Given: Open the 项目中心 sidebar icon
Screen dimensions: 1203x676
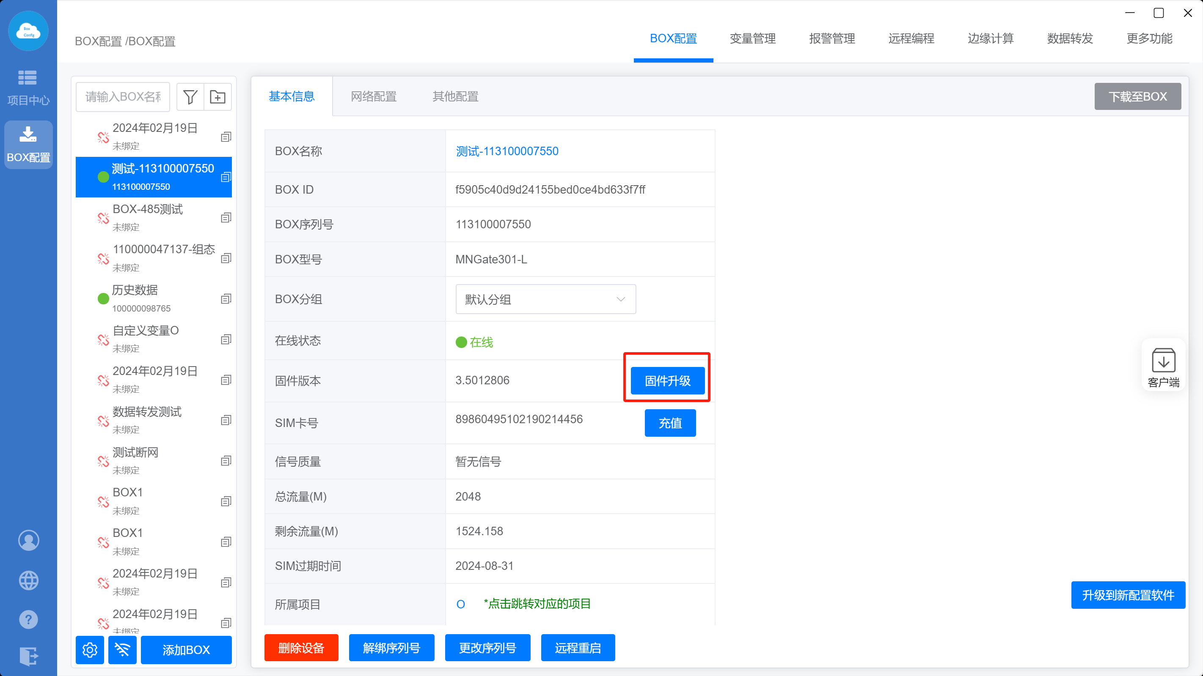Looking at the screenshot, I should [x=28, y=87].
